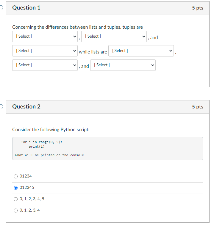Click the chevron of the dropdown after 'while lists are'
217x228 pixels.
click(x=171, y=51)
